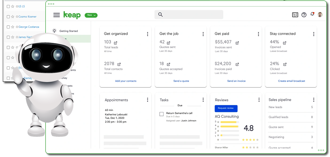The width and height of the screenshot is (330, 157).
Task: Open the external link next to Total leads
Action: tap(115, 43)
